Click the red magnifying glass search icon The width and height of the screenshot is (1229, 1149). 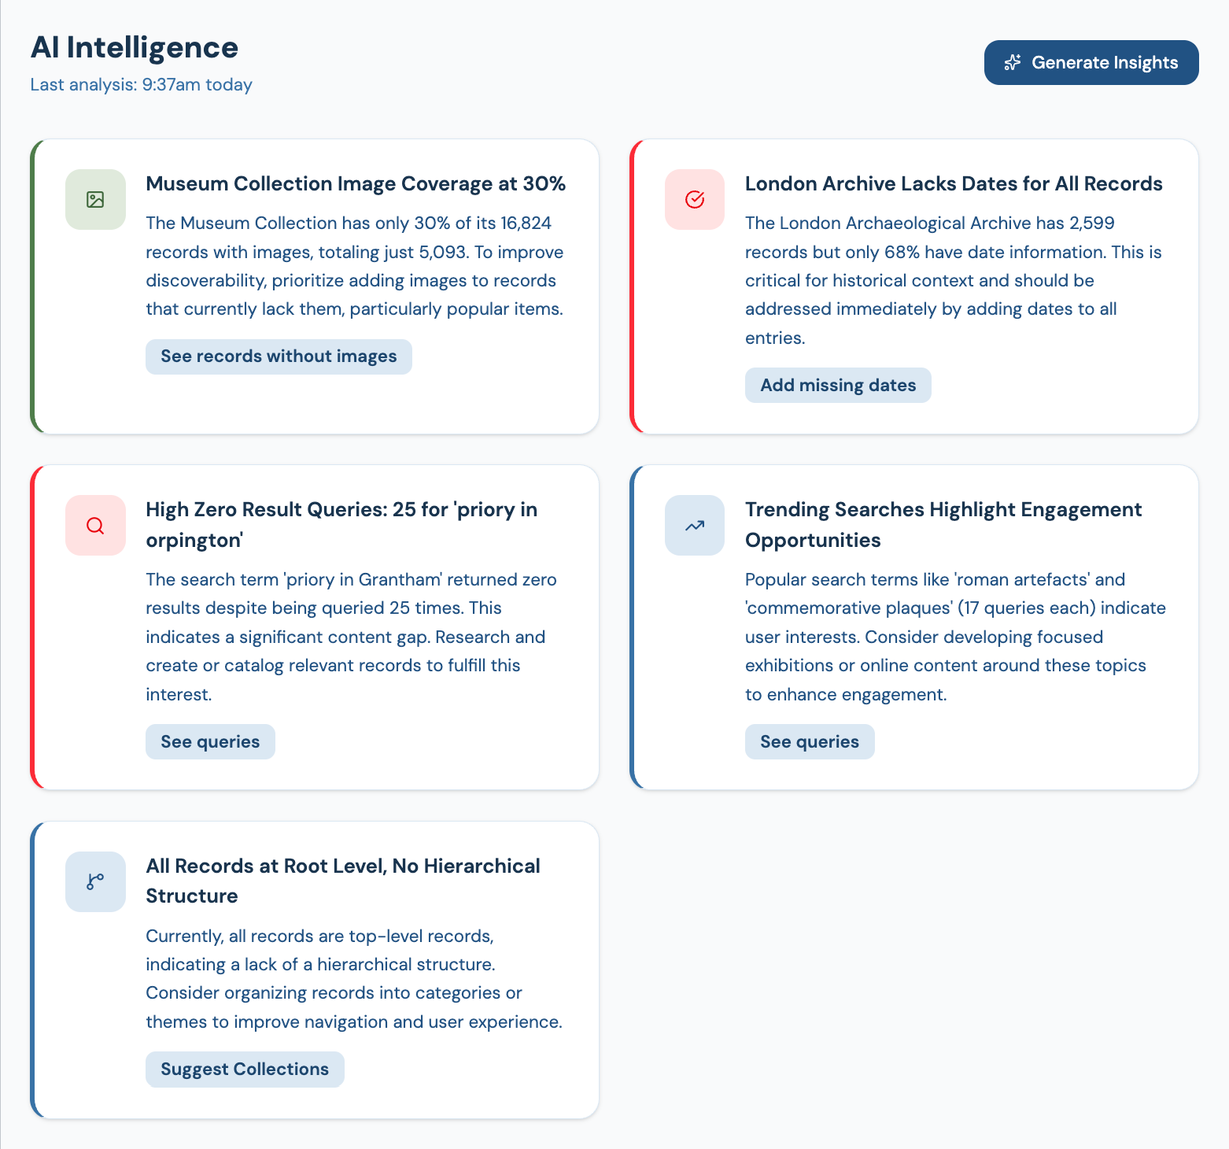(x=95, y=526)
